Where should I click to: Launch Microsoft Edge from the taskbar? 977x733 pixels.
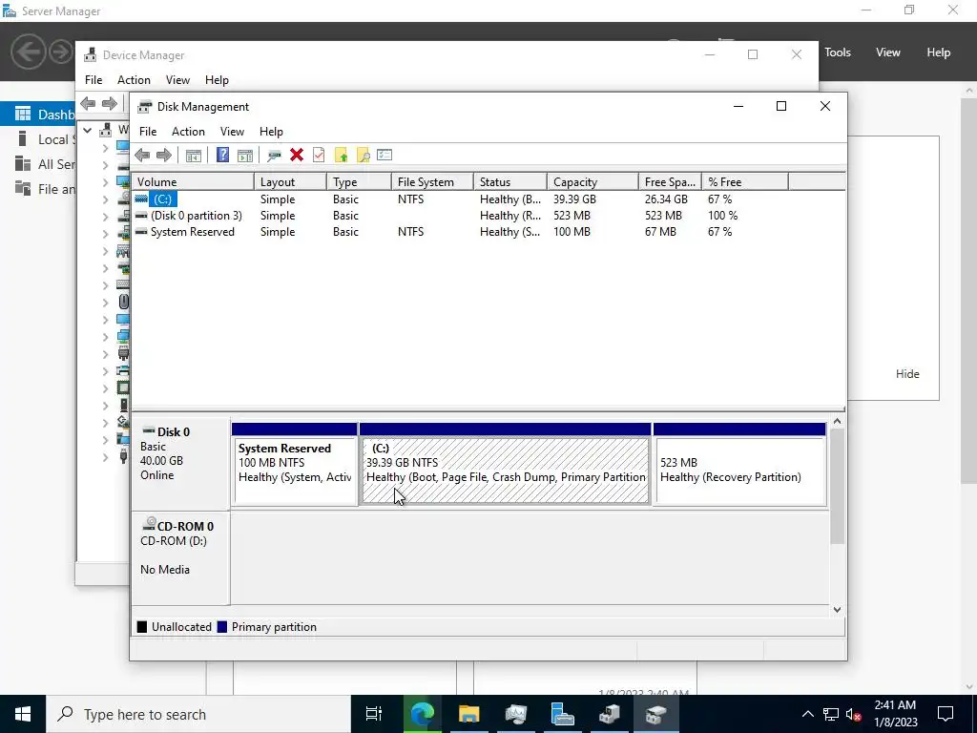[422, 714]
